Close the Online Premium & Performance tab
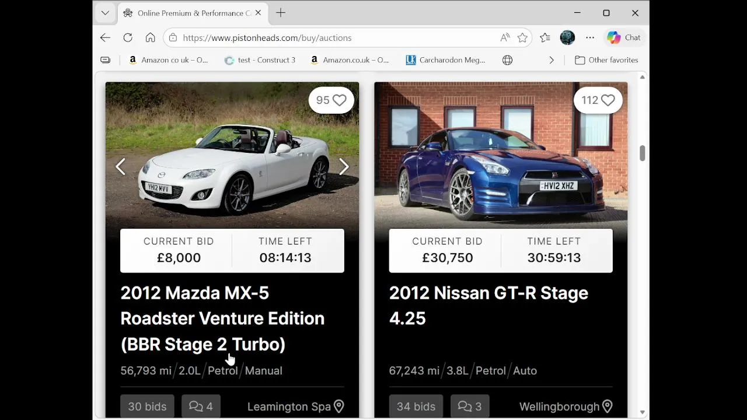The width and height of the screenshot is (747, 420). pos(258,13)
